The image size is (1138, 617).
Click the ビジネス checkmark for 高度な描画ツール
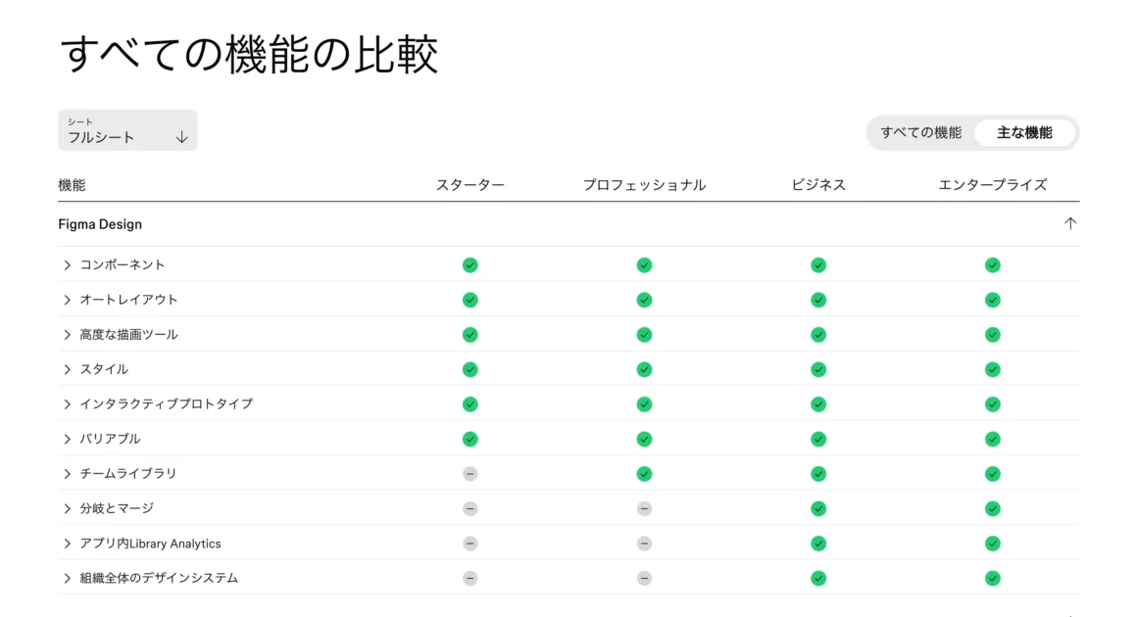[818, 335]
